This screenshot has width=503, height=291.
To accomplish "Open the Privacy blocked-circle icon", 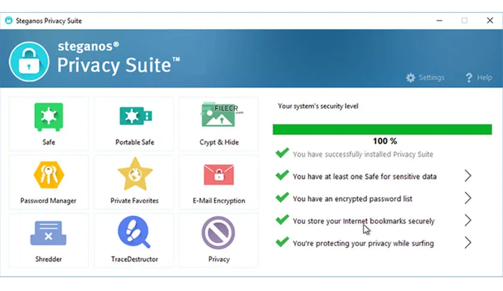I will point(218,233).
